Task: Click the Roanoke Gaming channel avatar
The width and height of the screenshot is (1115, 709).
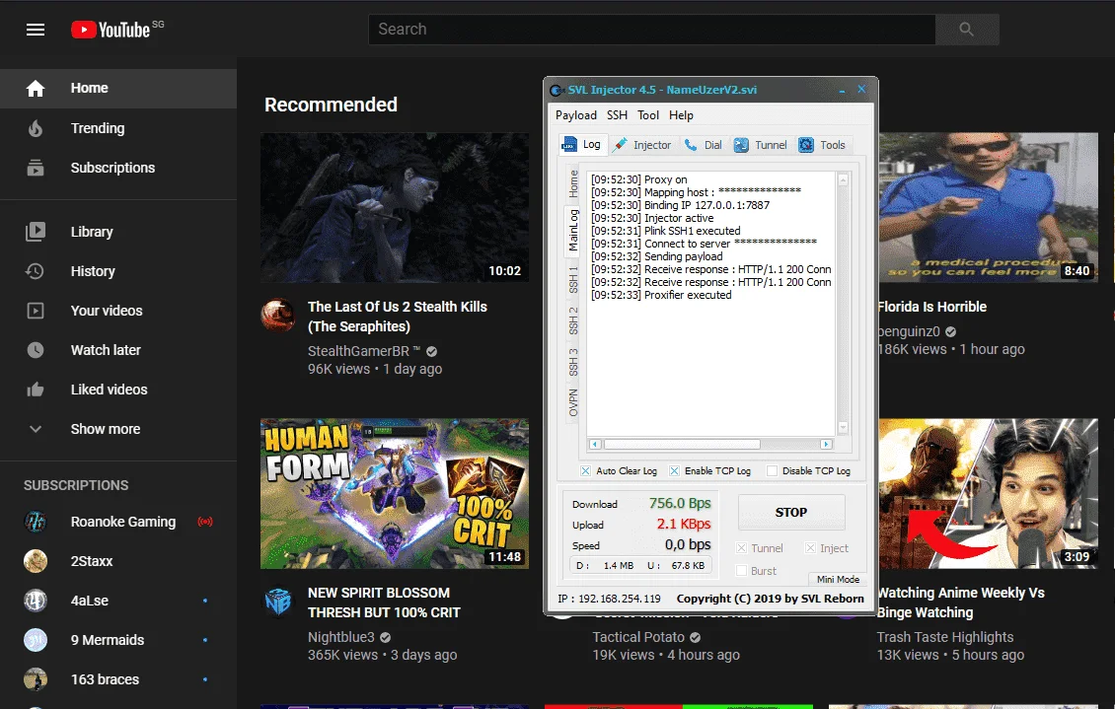Action: [35, 522]
